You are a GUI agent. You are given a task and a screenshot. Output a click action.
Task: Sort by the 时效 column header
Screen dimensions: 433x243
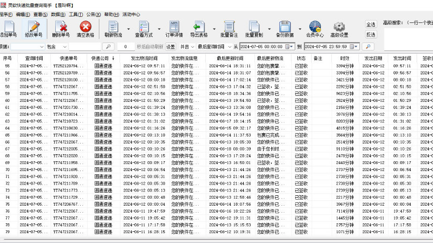344,58
